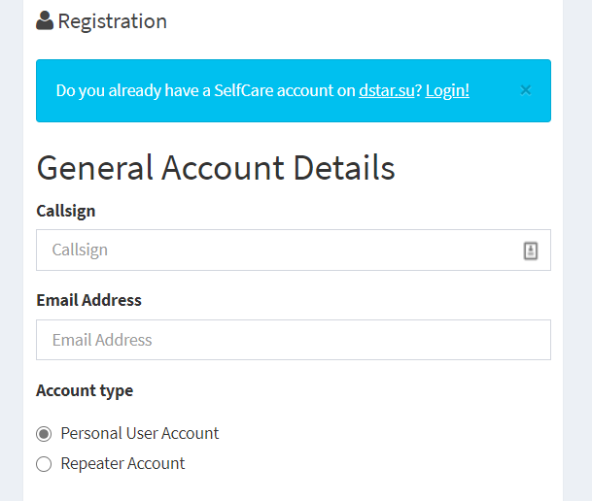Click the question mark after dstar.su
This screenshot has width=592, height=501.
coord(418,90)
